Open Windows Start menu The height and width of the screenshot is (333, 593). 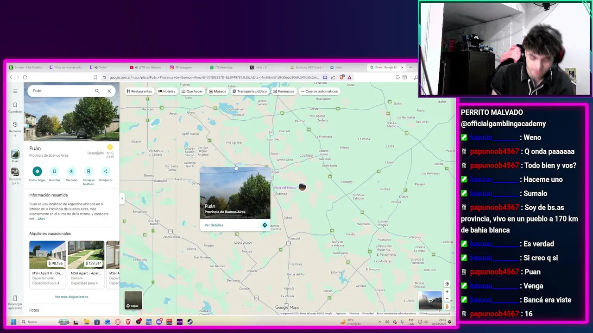(13, 322)
